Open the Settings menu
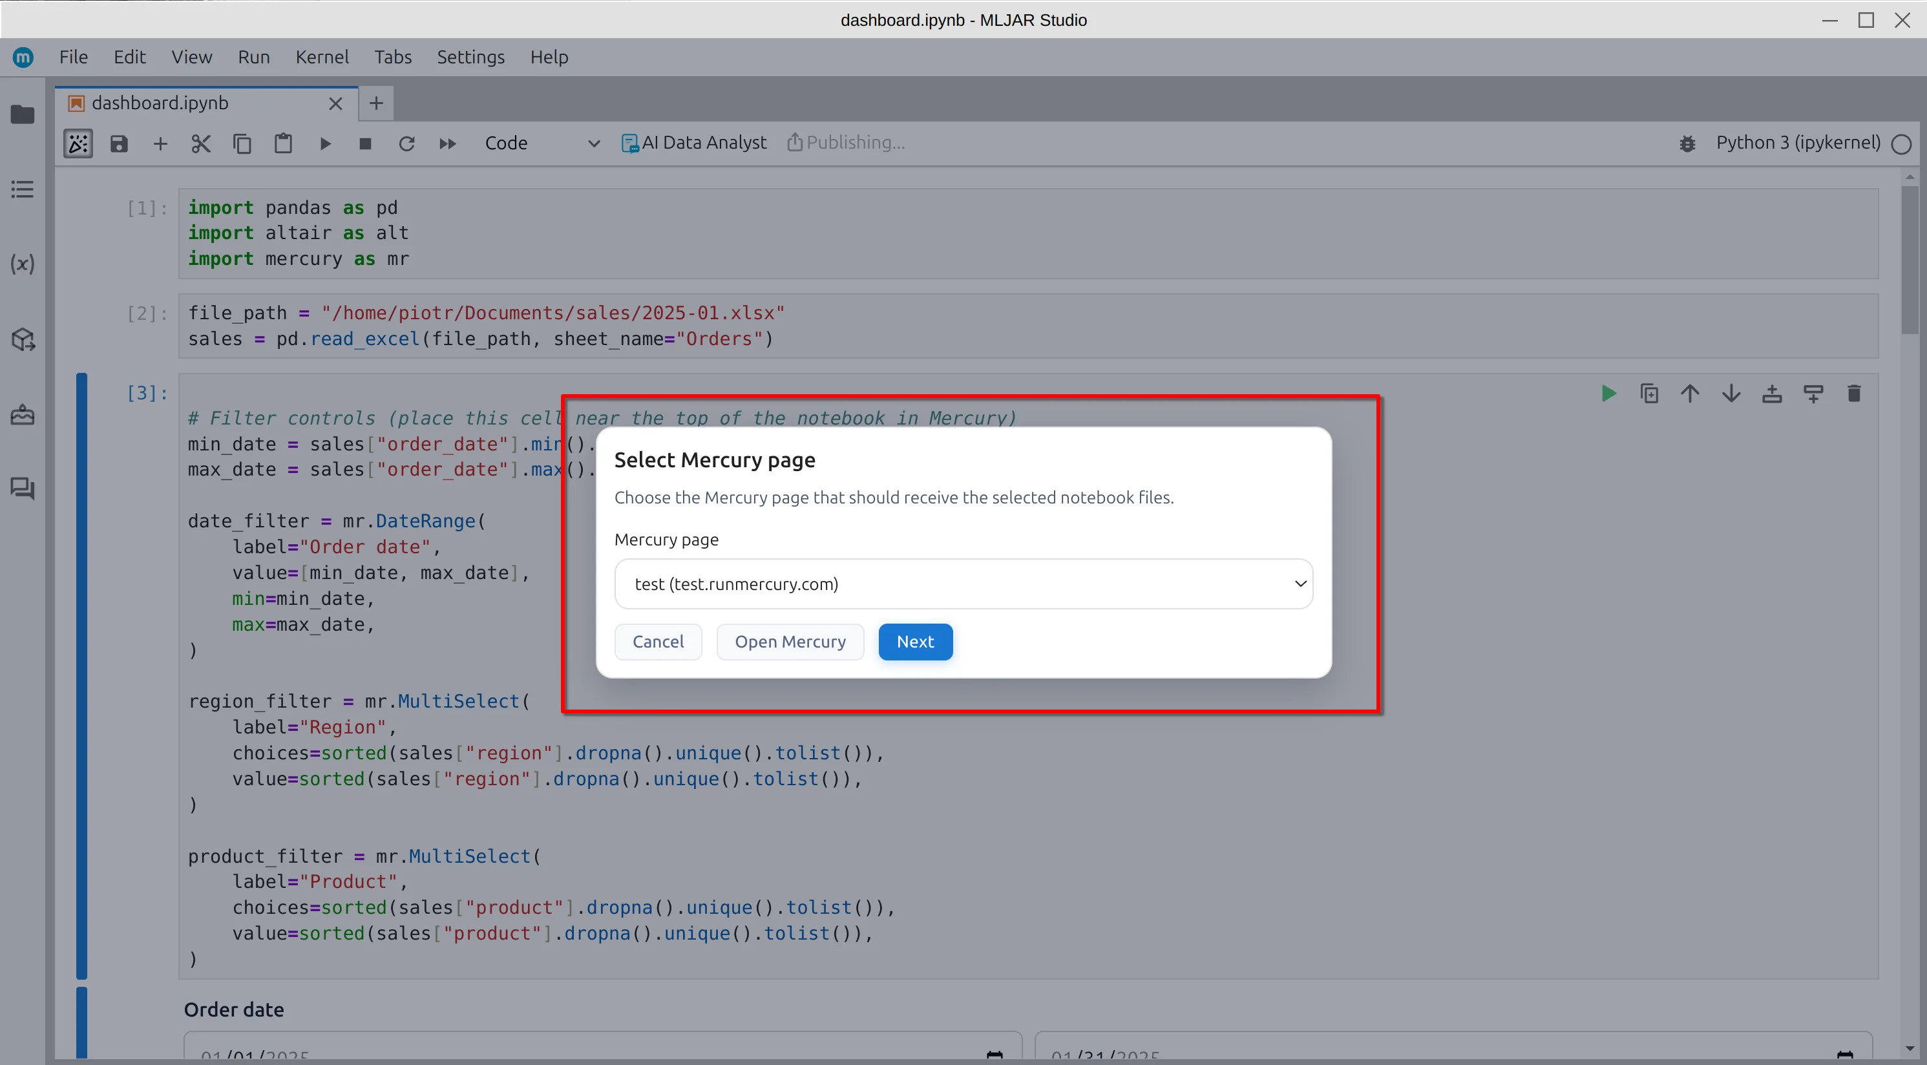This screenshot has height=1065, width=1927. click(470, 57)
